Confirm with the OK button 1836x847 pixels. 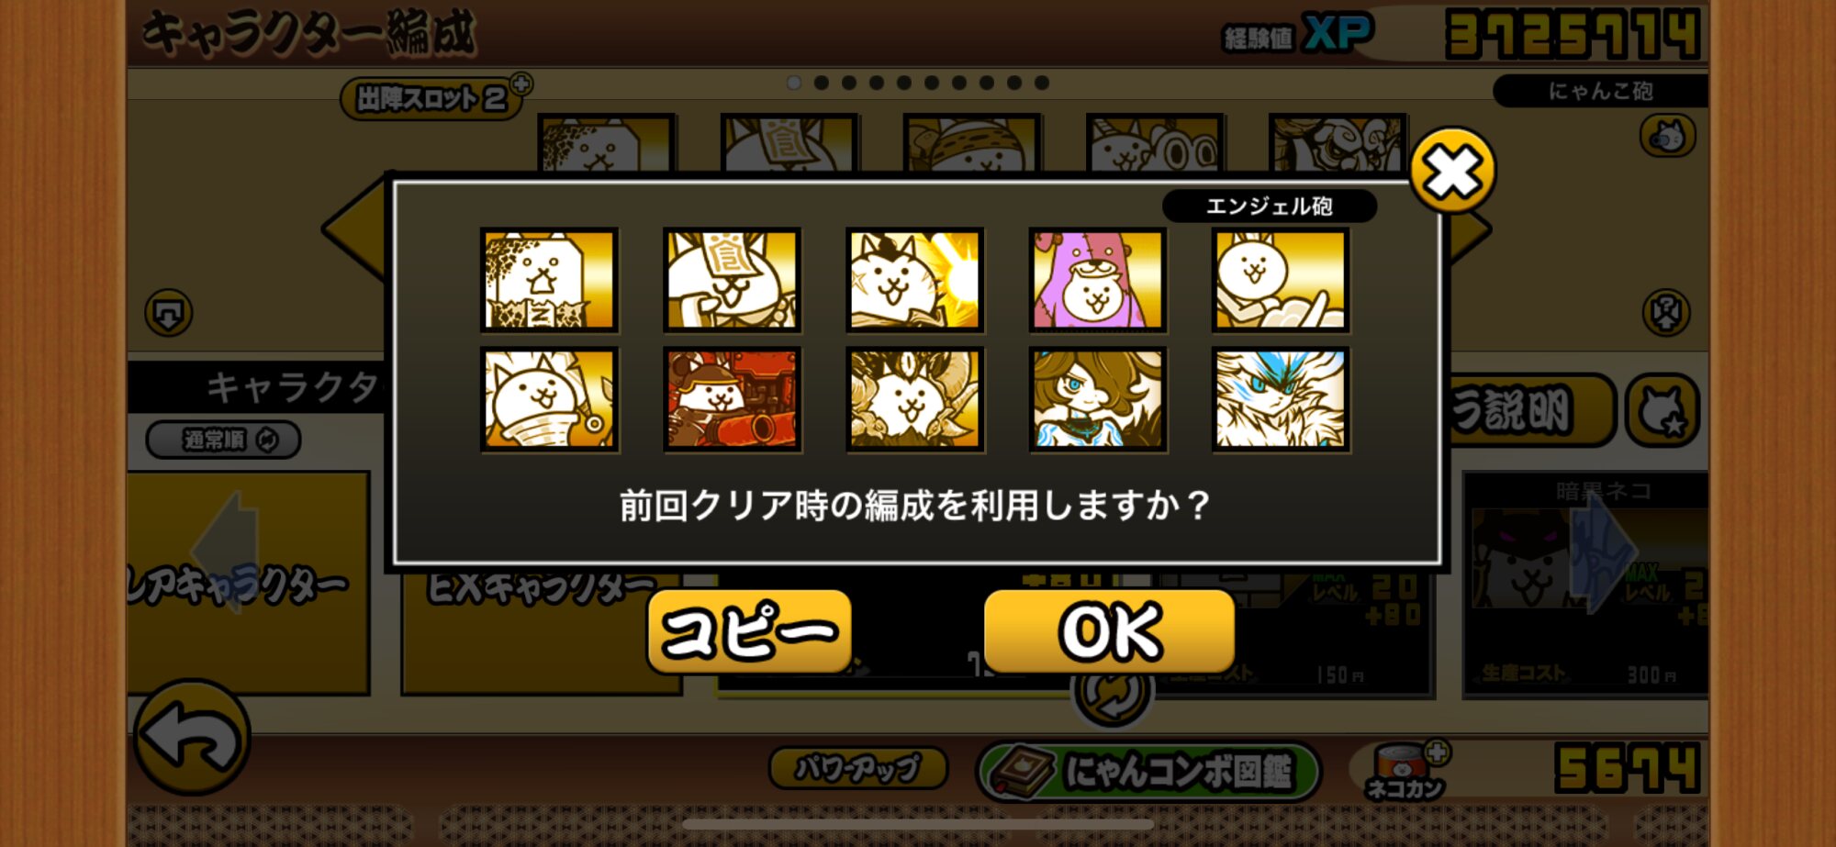pyautogui.click(x=1110, y=632)
